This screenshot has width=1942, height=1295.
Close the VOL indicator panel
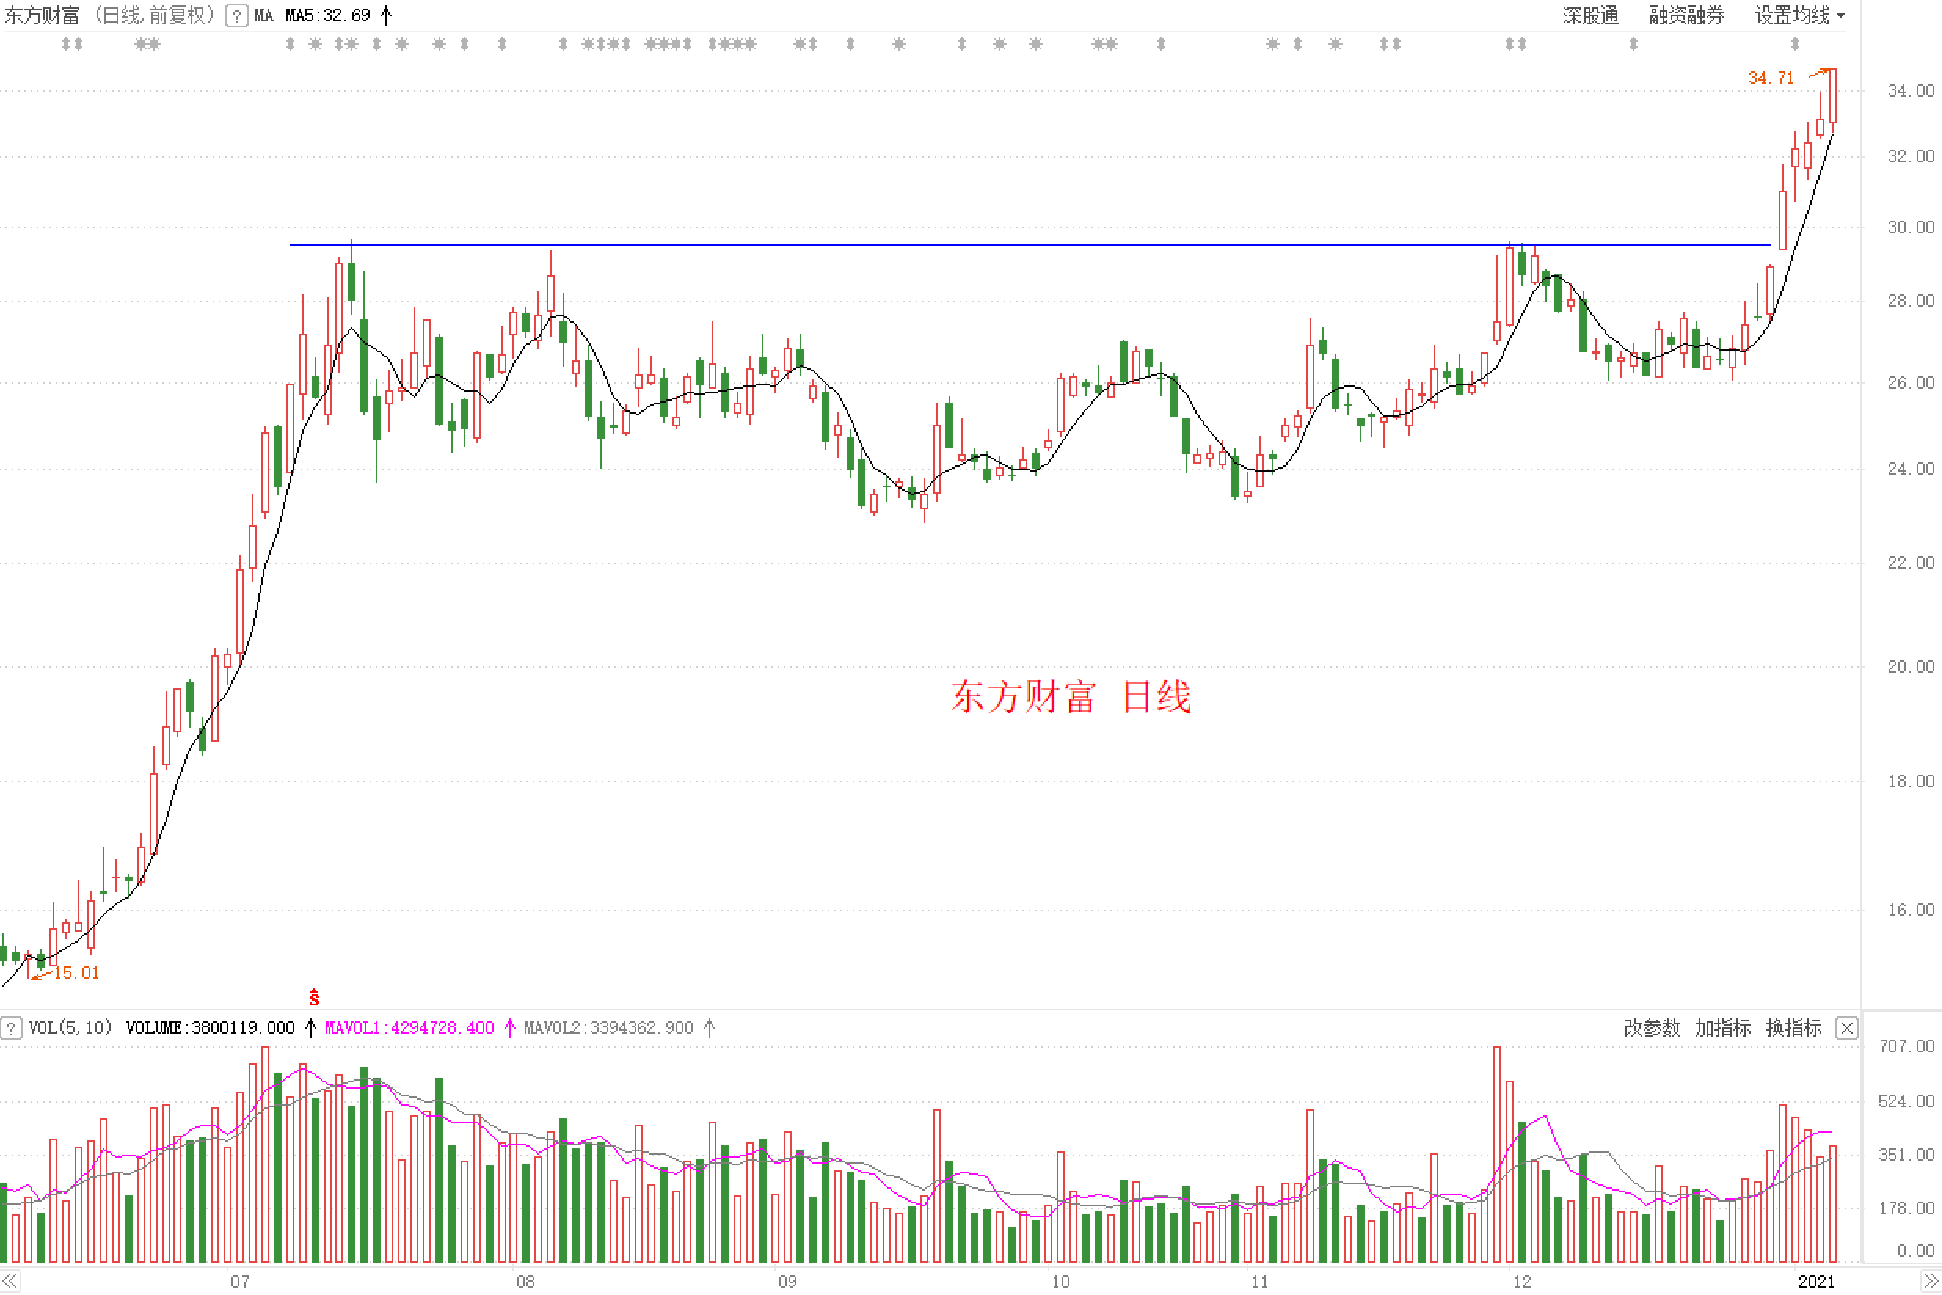pyautogui.click(x=1847, y=1028)
